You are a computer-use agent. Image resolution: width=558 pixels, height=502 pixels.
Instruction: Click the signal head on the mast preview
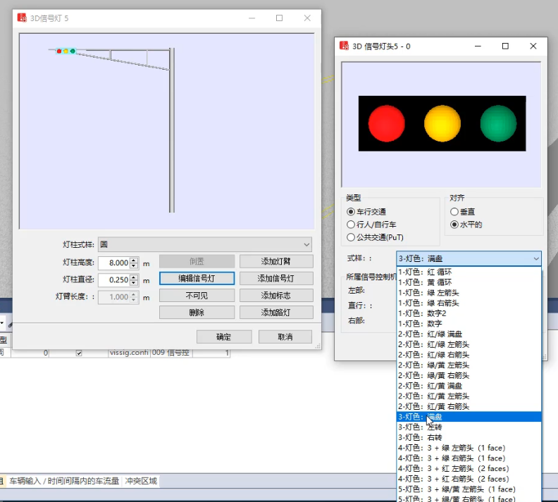pyautogui.click(x=66, y=51)
